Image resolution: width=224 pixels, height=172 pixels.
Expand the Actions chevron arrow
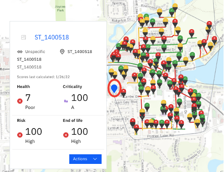click(95, 159)
